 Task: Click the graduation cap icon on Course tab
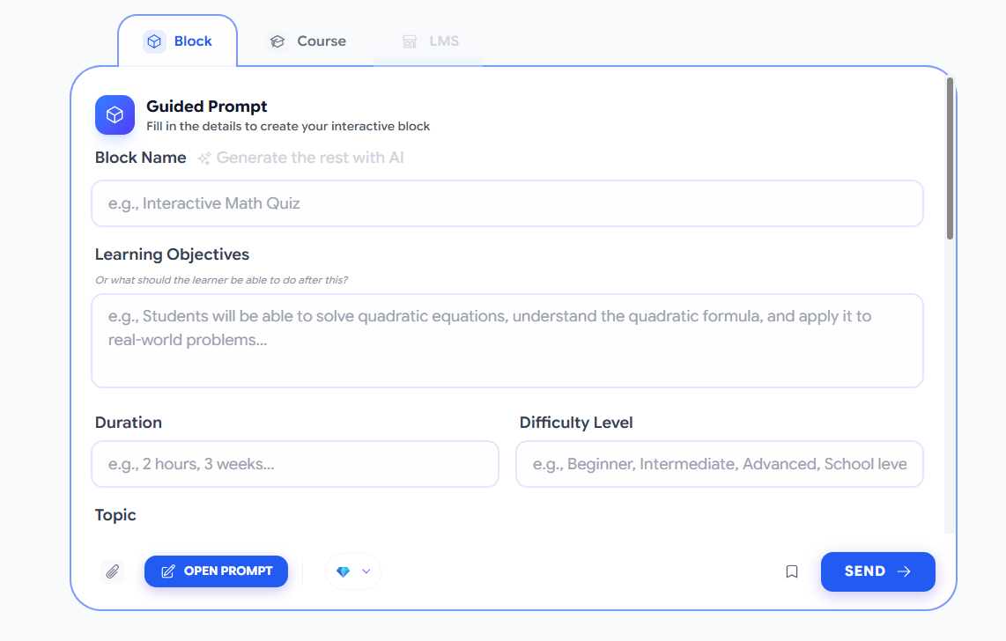tap(277, 41)
